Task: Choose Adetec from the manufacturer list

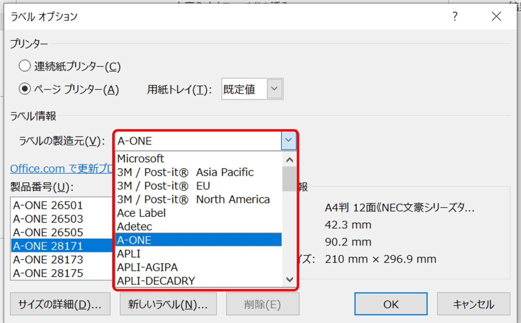Action: [198, 226]
